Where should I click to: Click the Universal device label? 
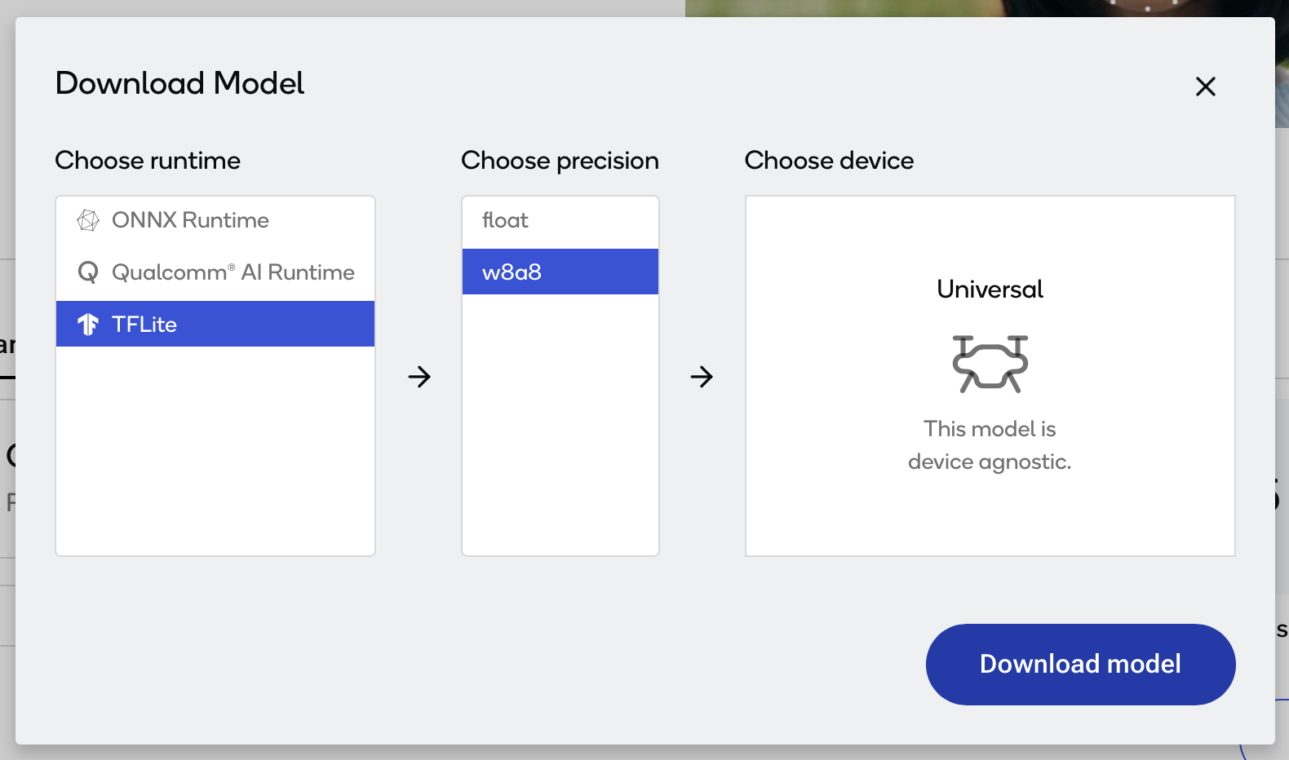[x=990, y=289]
